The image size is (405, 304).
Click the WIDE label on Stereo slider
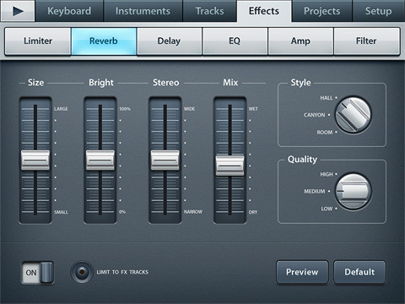189,109
